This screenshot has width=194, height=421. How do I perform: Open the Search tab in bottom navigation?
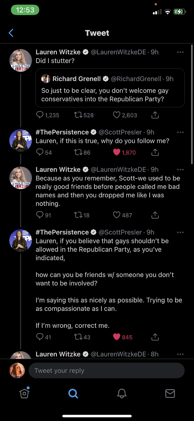[73, 394]
